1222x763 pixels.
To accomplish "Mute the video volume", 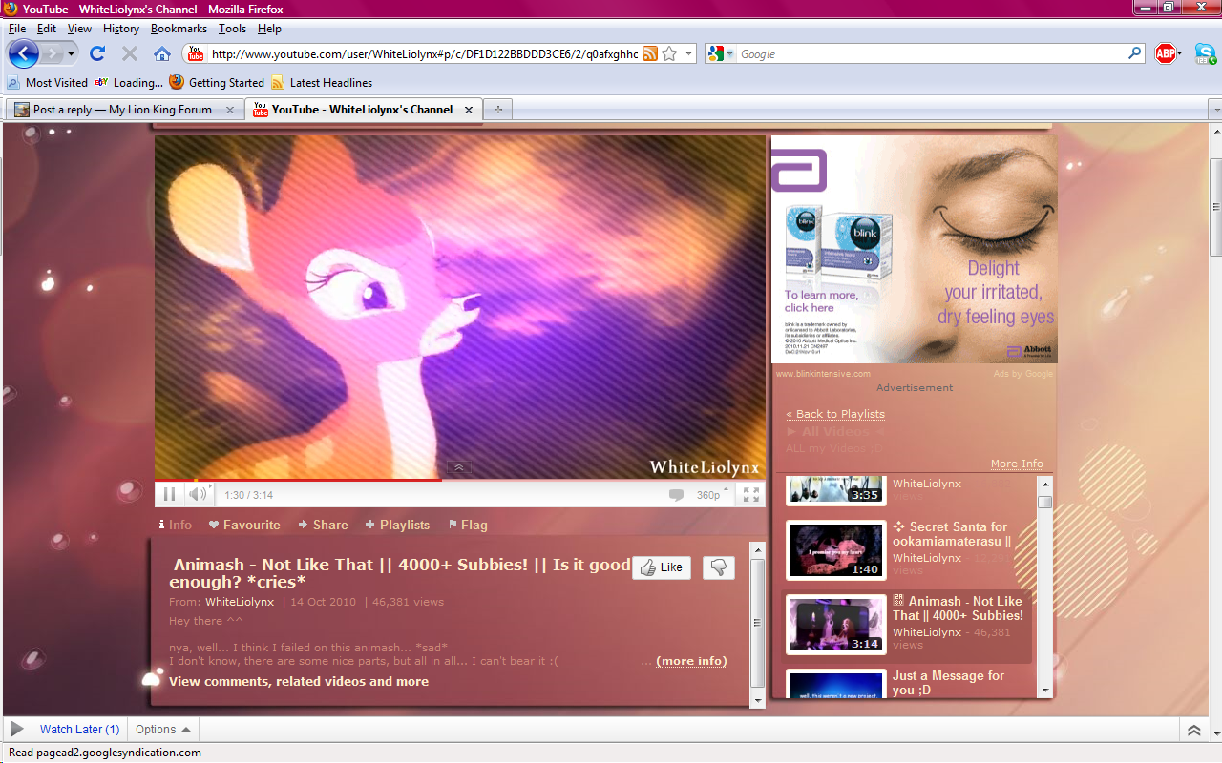I will (x=197, y=494).
